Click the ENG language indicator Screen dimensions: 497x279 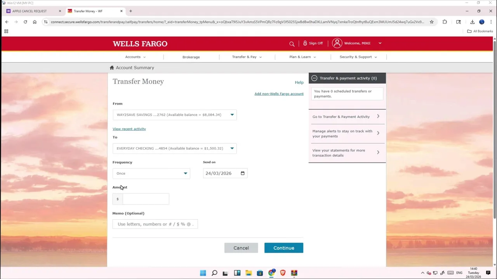(459, 273)
